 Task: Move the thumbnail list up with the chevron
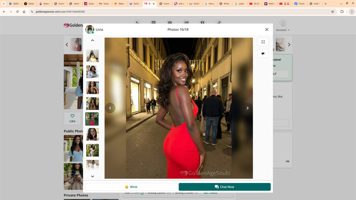(92, 40)
